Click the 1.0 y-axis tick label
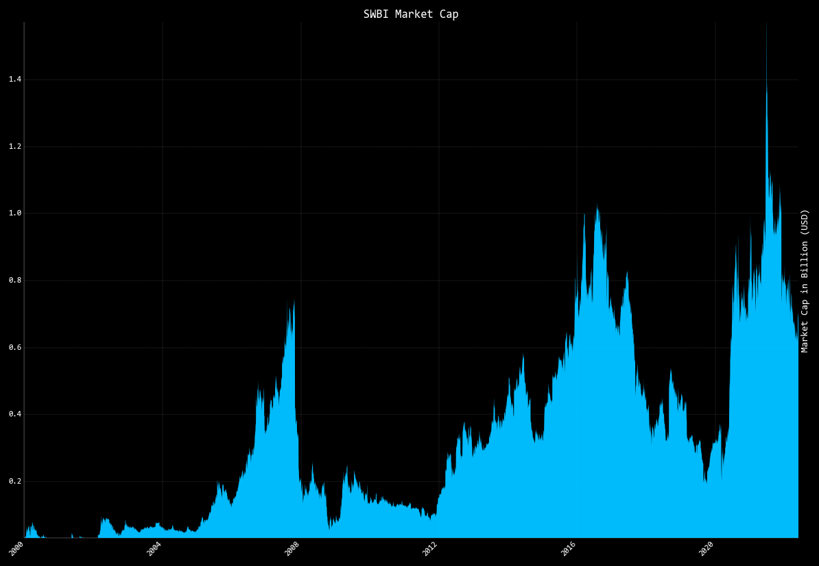Screen dimensions: 819x566 coord(14,213)
